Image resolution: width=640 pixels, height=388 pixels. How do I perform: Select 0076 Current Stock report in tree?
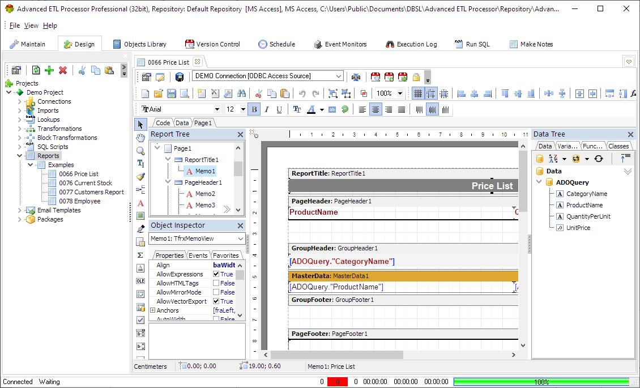pyautogui.click(x=86, y=183)
